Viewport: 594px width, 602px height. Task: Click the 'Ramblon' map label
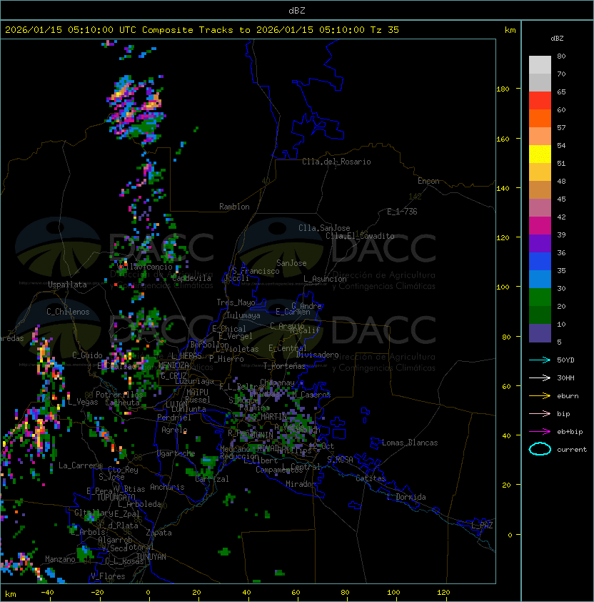(234, 207)
